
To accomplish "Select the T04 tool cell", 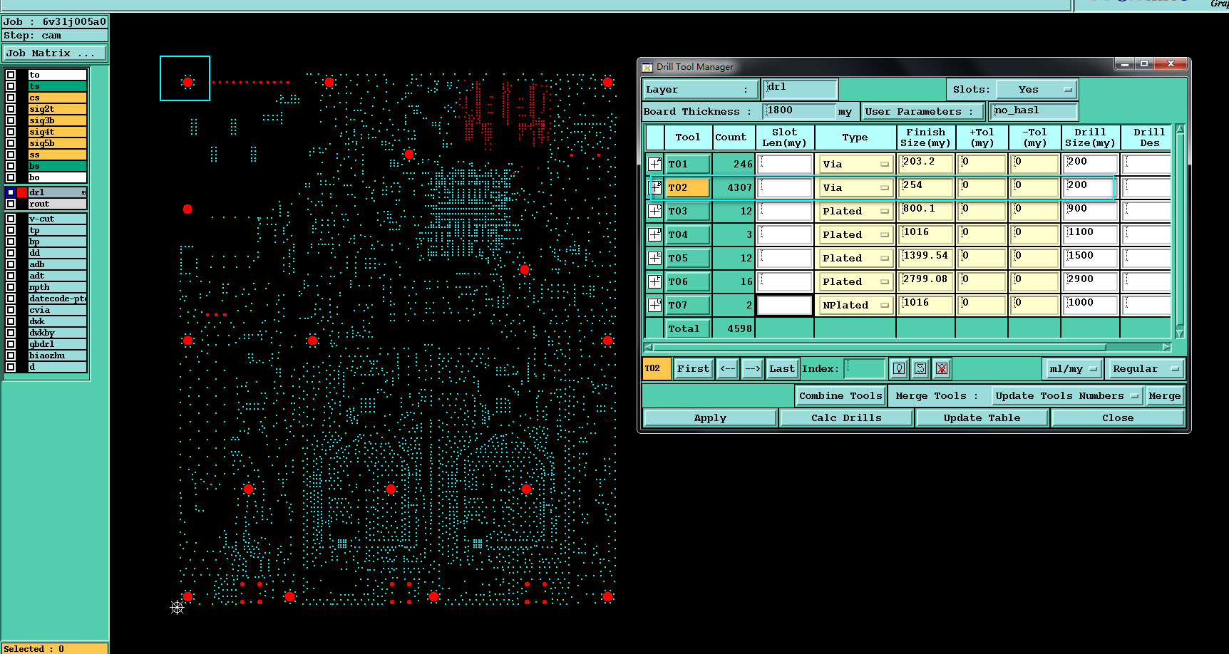I will pos(688,234).
